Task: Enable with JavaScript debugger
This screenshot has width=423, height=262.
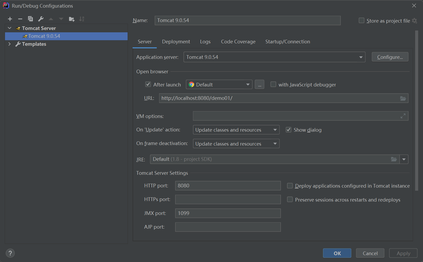Action: pyautogui.click(x=273, y=84)
